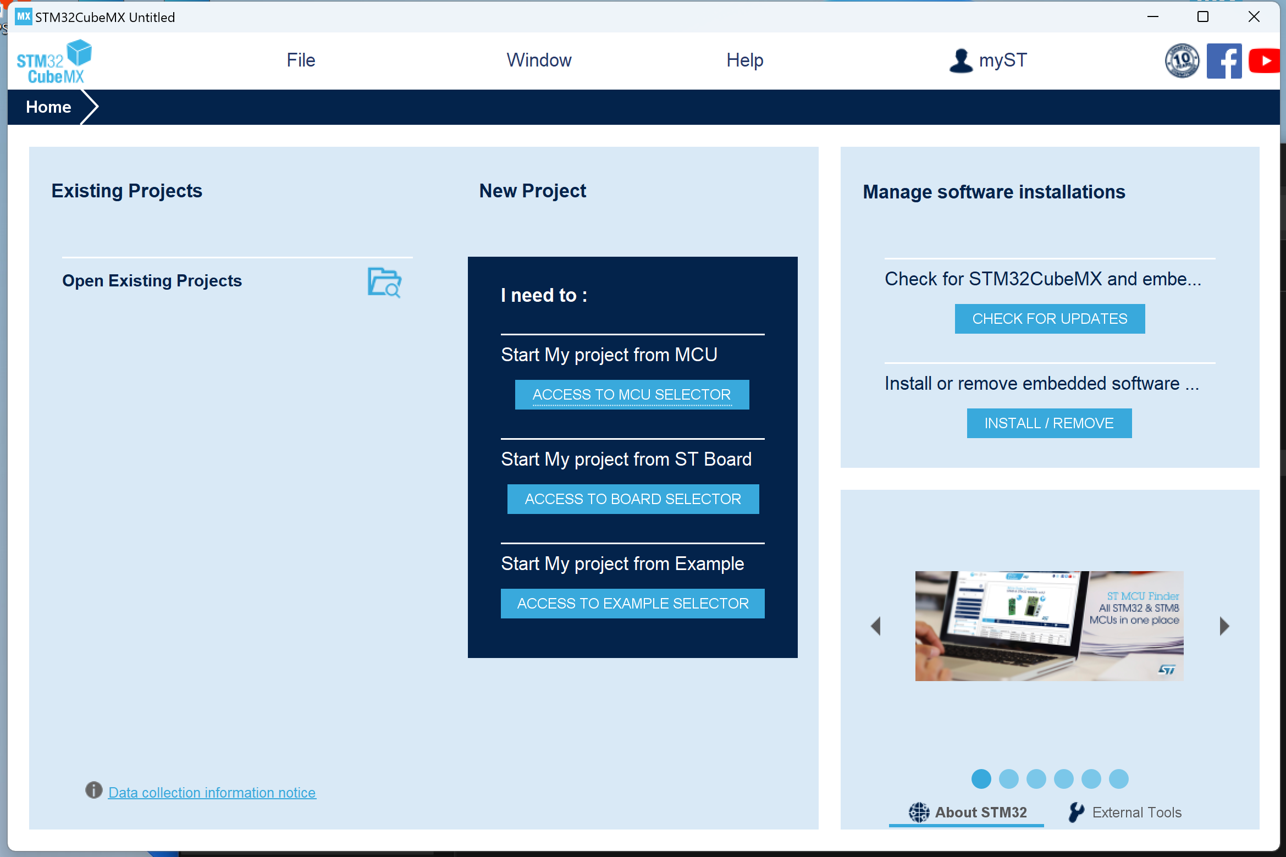This screenshot has height=857, width=1286.
Task: Click Open Existing Projects label
Action: [152, 281]
